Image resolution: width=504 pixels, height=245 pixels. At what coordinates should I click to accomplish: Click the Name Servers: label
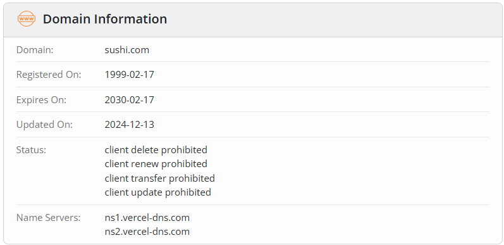coord(48,218)
